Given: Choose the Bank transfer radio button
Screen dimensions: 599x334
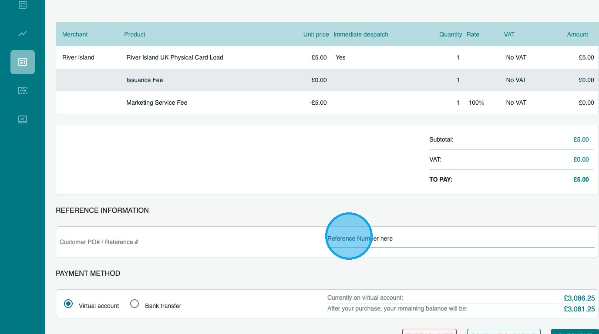Looking at the screenshot, I should pos(135,304).
